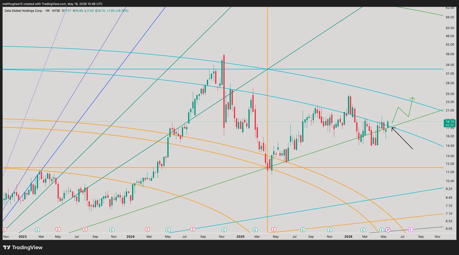Select the red earnings marker above Mar 2024
459x255 pixels.
pos(147,229)
